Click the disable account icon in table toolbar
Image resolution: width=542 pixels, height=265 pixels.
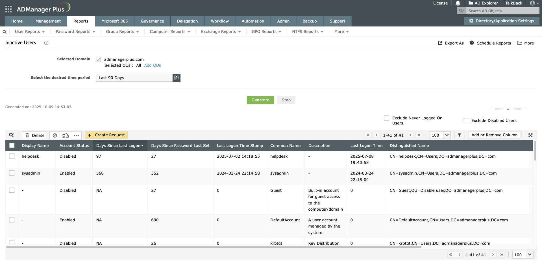point(55,135)
